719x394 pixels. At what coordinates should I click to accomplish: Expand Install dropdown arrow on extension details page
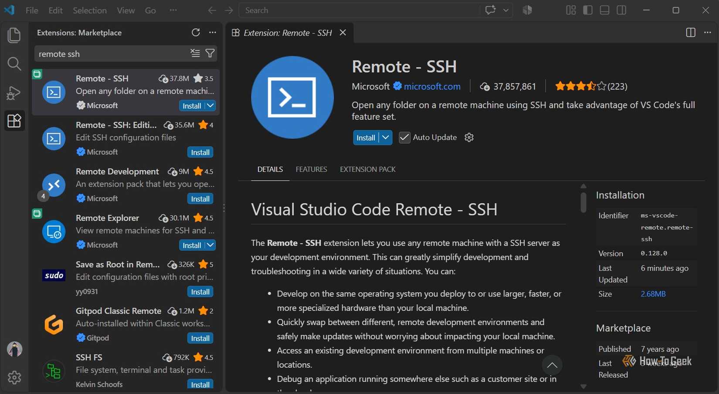tap(386, 138)
